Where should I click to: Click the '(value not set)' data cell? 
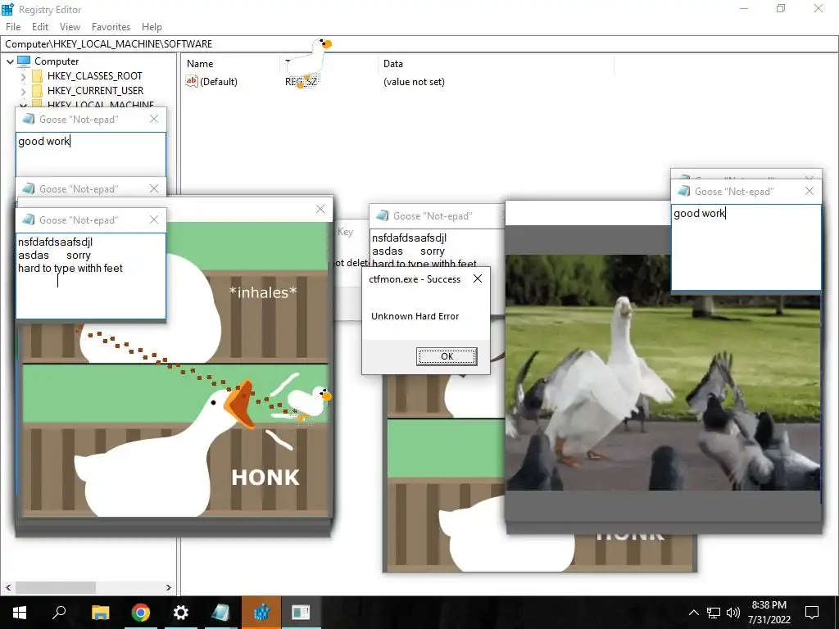(414, 82)
